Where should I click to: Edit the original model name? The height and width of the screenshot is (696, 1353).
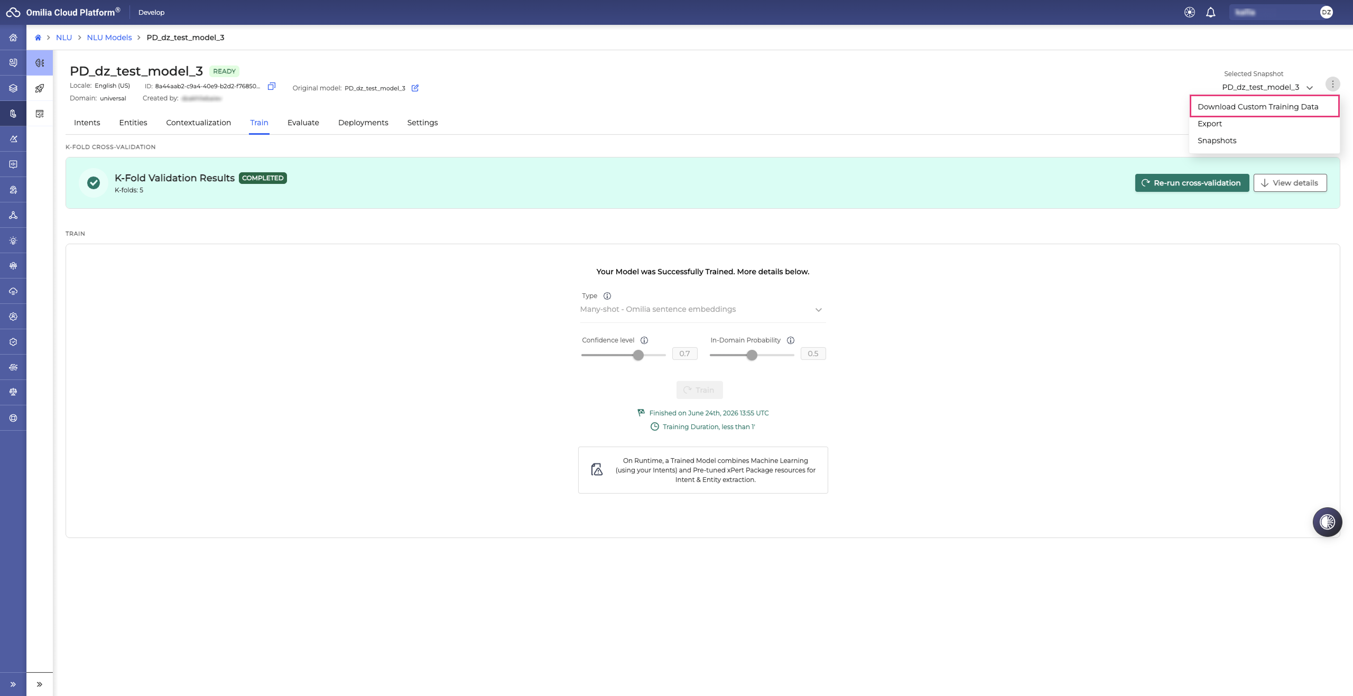[415, 88]
